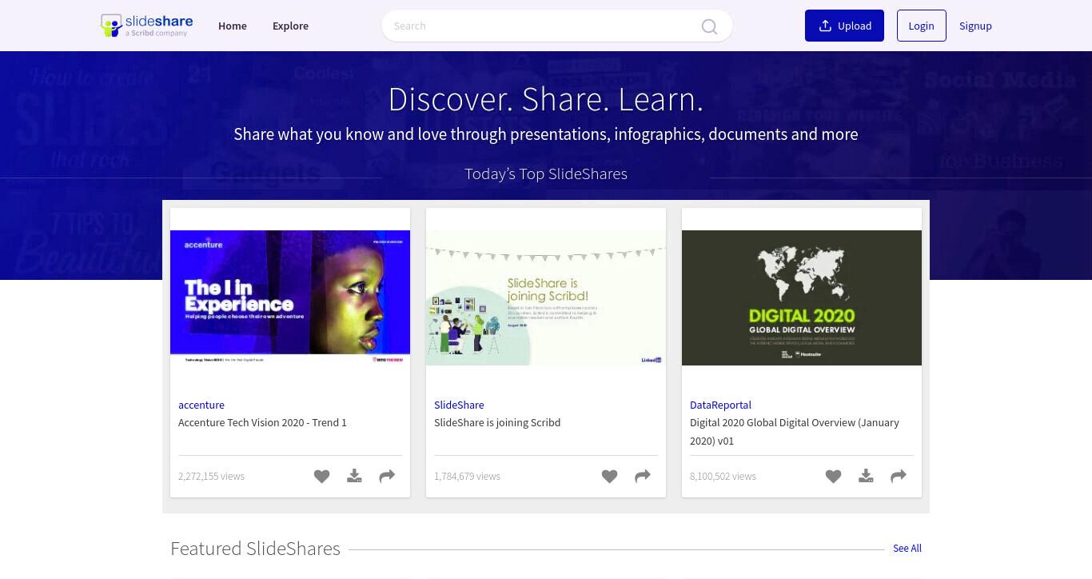Open the Home menu item

[x=233, y=26]
